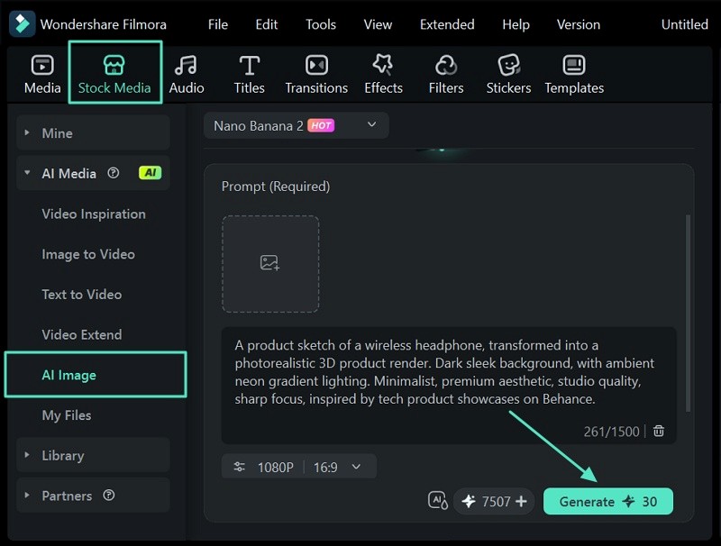Click the reference image upload box
The width and height of the screenshot is (721, 546).
[270, 264]
